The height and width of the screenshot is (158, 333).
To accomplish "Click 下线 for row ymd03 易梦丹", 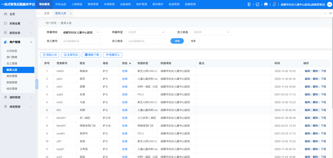I will 323,134.
